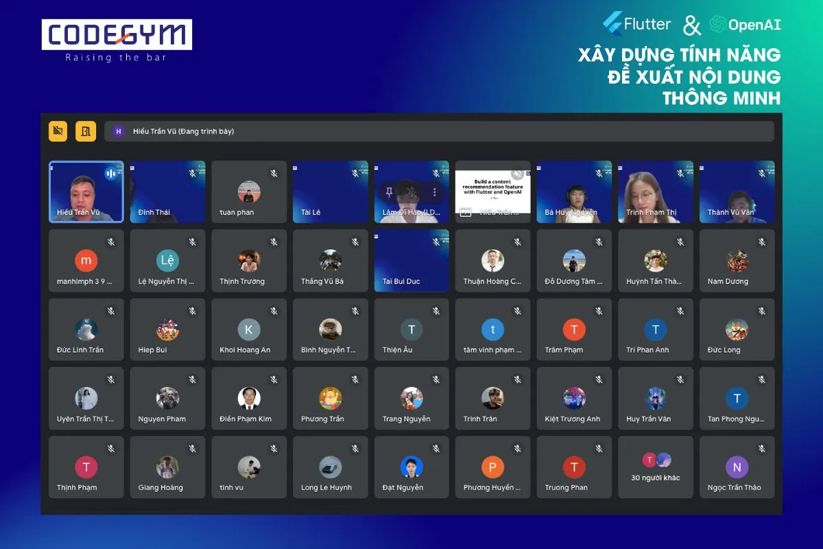Pin Lâm Dĩ Hào's video tile

coord(389,192)
